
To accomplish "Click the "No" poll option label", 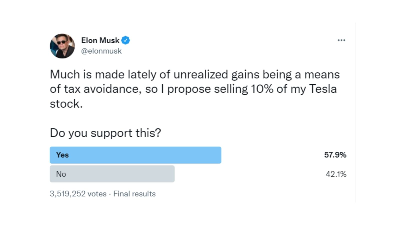I will tap(61, 174).
